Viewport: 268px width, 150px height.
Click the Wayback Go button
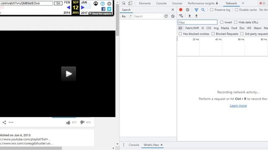58,3
